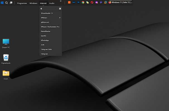
Task: Expand the VMWare submenu arrow
Action: [x=60, y=18]
